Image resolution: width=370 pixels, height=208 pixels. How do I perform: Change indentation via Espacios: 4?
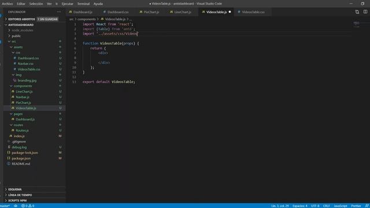click(300, 206)
